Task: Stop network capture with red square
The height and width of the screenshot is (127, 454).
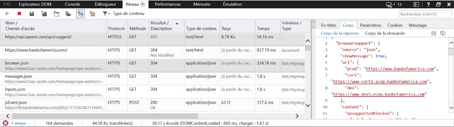Action: (19, 14)
